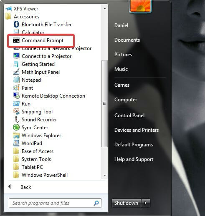Open Documents from the right pane
This screenshot has height=216, width=205.
click(127, 40)
